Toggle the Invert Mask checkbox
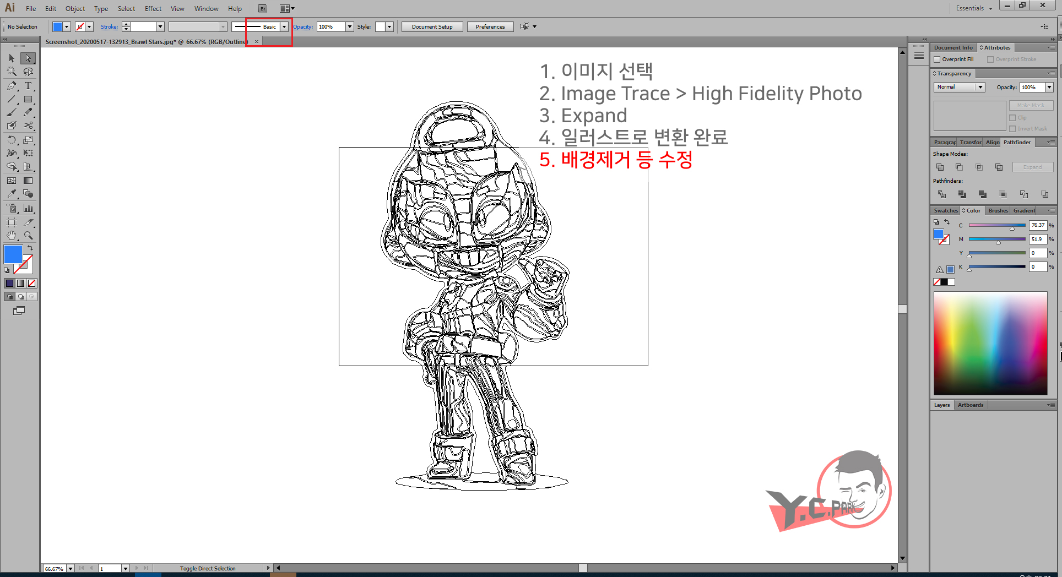 tap(1012, 129)
